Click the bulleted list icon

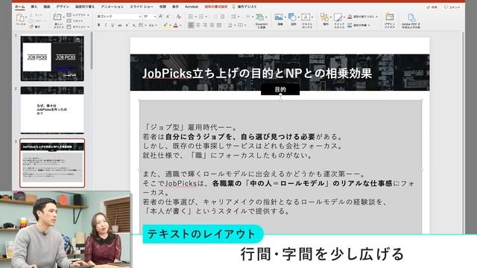pyautogui.click(x=191, y=16)
